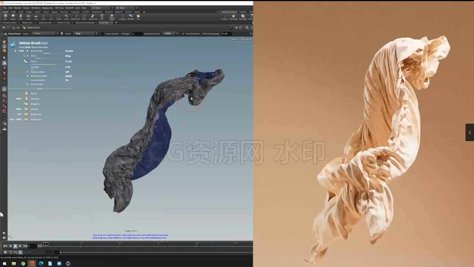Image resolution: width=474 pixels, height=267 pixels.
Task: Open the Windows Start menu
Action: pos(4,264)
